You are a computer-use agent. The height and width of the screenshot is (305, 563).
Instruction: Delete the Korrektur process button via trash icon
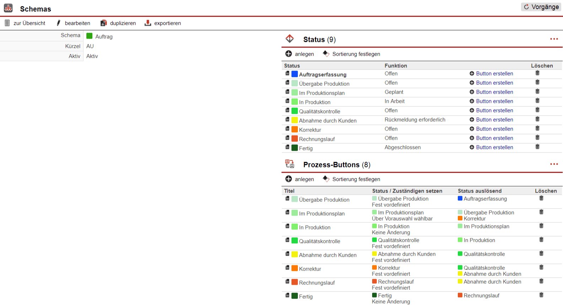[x=541, y=267]
